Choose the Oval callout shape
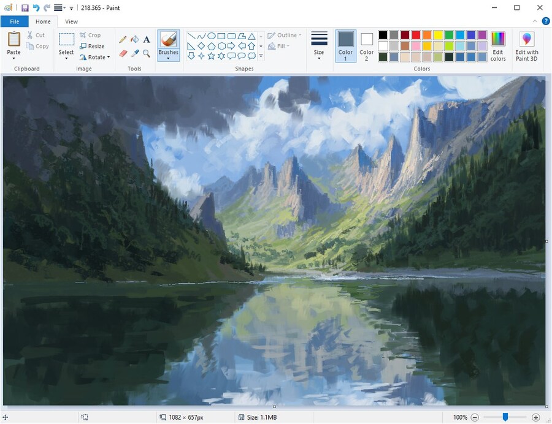The height and width of the screenshot is (424, 552). click(242, 56)
